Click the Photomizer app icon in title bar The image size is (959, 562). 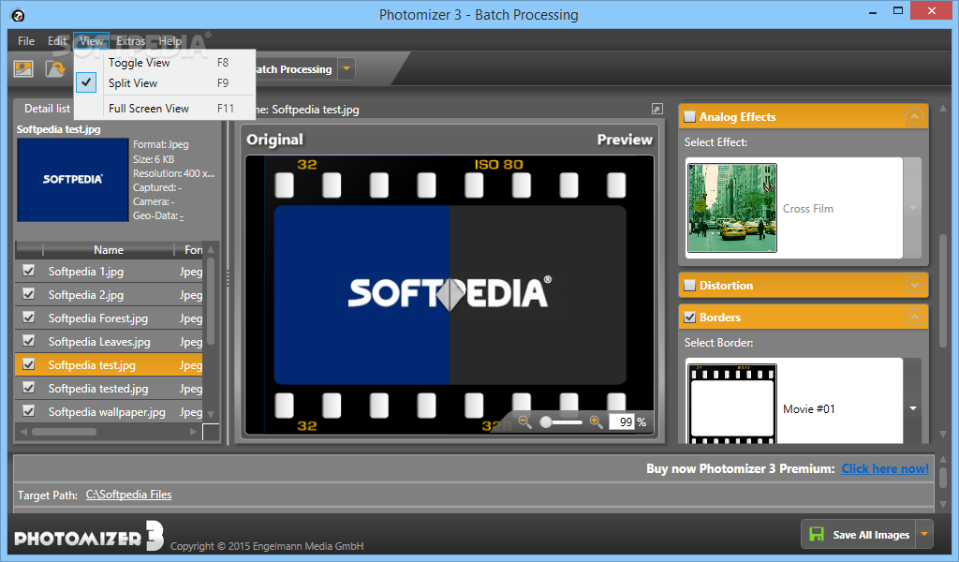coord(18,15)
